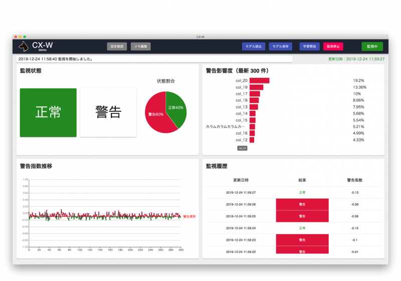Click the 警告指数推移 panel title
The image size is (401, 281).
(x=36, y=166)
